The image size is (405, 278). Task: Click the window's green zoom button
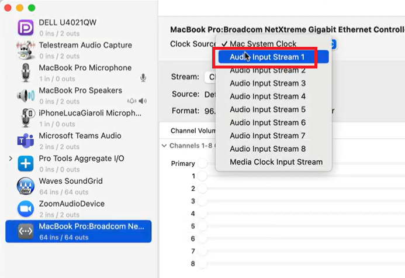[32, 8]
